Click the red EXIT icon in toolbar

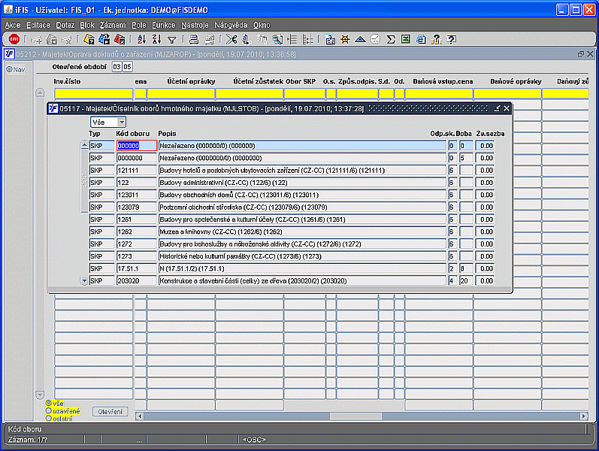tap(14, 39)
